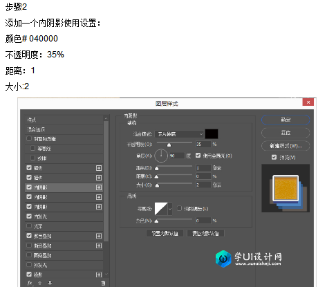Open the fx menu icon at list bottom
Image resolution: width=336 pixels, height=287 pixels.
[30, 283]
